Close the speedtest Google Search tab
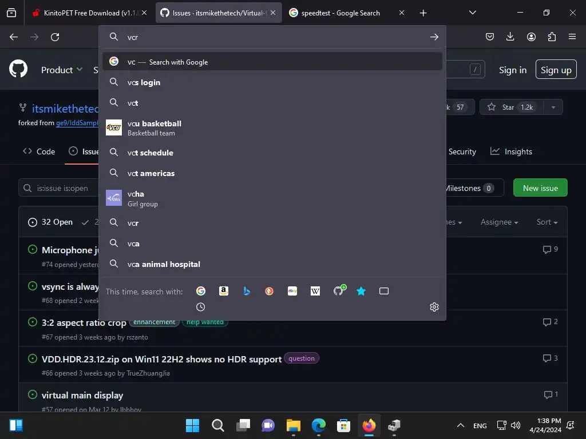586x439 pixels. [x=401, y=13]
